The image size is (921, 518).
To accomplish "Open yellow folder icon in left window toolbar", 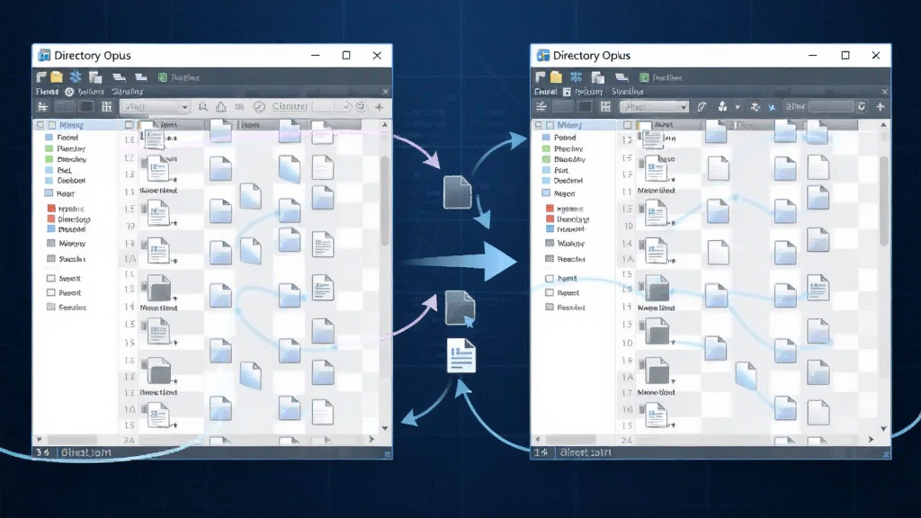I will coord(57,77).
